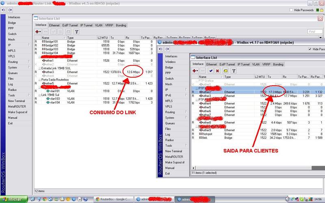
Task: Select the ether3 row in the front Interface List
Action: (258, 96)
